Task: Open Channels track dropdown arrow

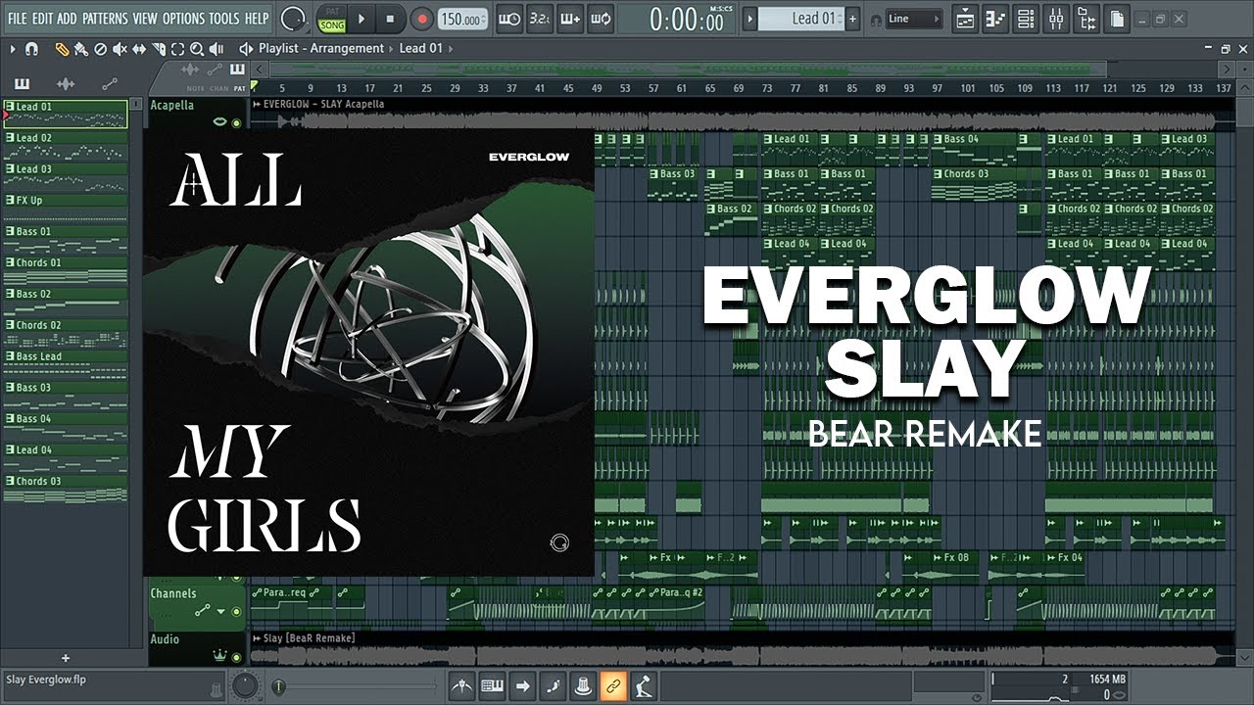Action: 221,611
